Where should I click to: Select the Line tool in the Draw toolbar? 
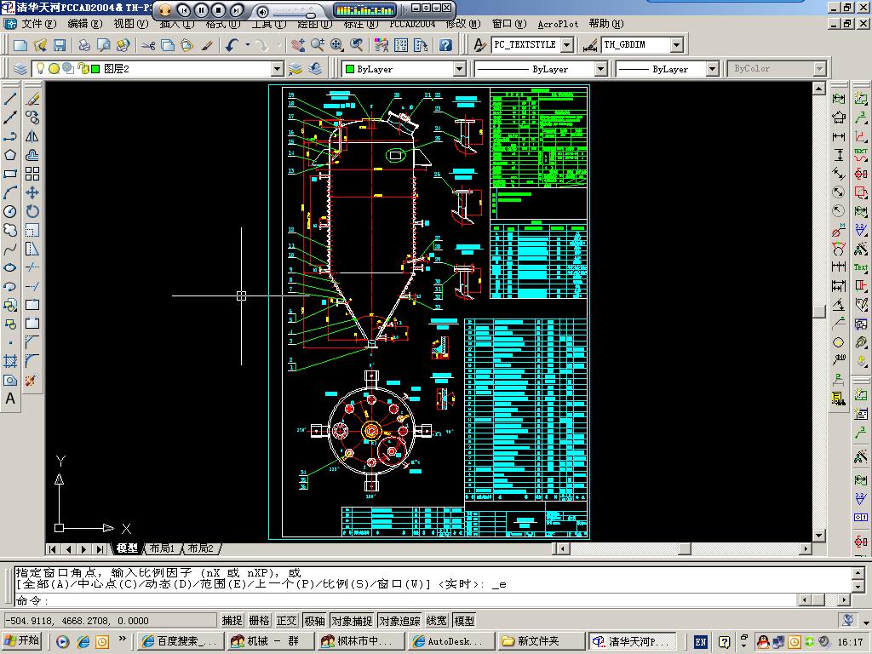click(10, 99)
